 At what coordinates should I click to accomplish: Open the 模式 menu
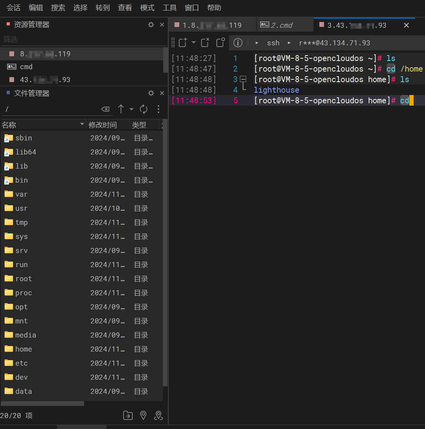147,8
